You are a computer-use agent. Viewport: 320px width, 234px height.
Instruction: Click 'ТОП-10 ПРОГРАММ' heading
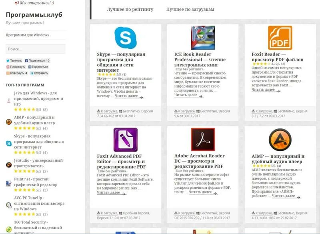click(25, 85)
